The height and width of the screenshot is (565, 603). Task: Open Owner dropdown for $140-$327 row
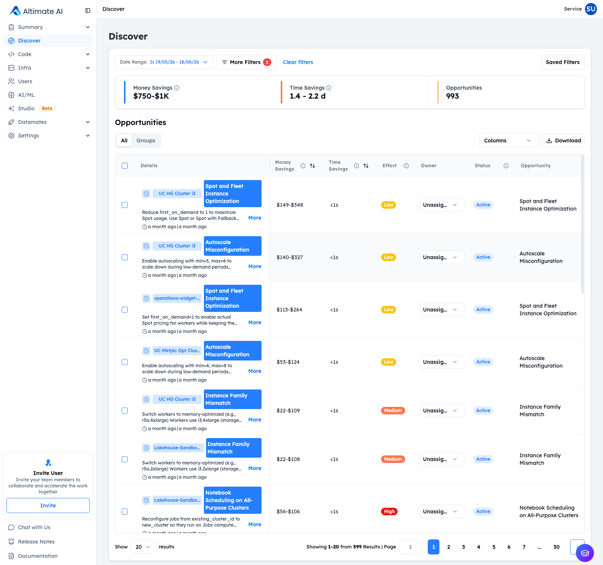pos(442,257)
